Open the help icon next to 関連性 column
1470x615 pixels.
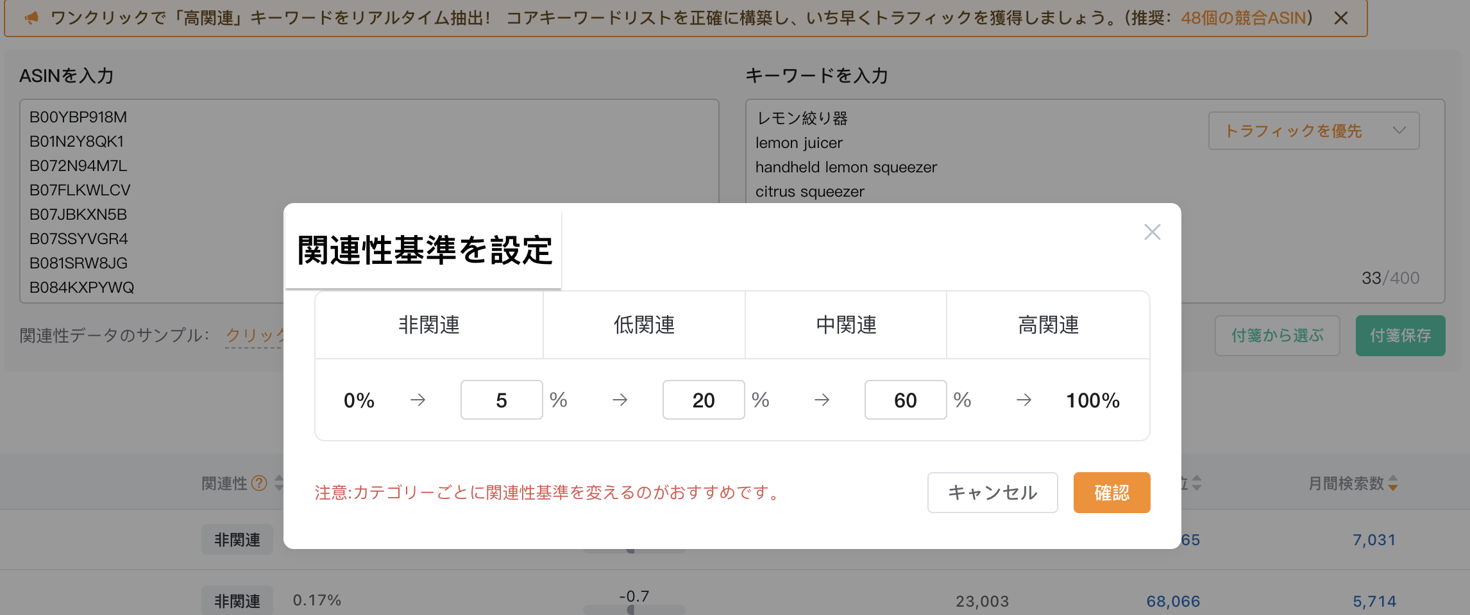259,483
